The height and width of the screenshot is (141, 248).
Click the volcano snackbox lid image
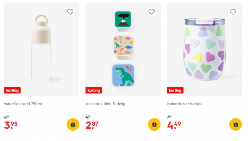click(123, 19)
